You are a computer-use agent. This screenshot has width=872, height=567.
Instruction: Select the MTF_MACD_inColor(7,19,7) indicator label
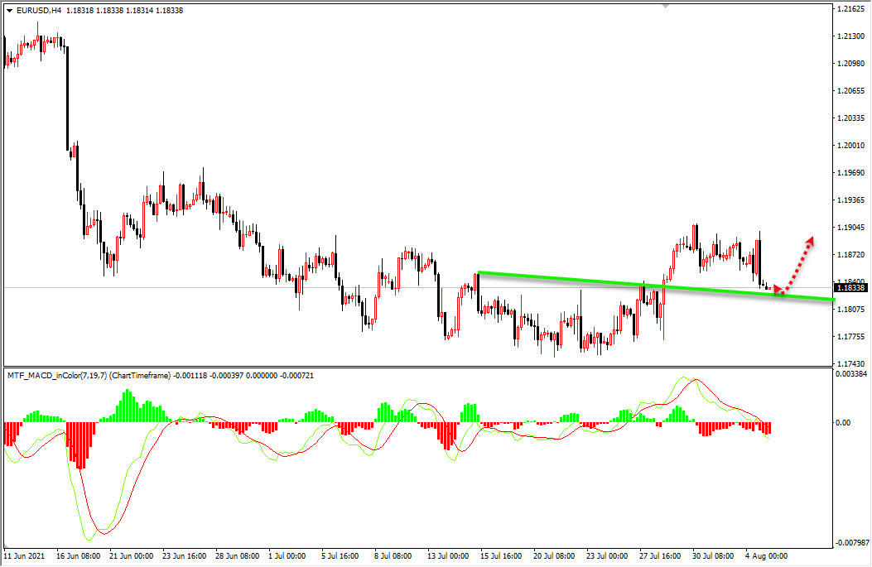(x=57, y=376)
